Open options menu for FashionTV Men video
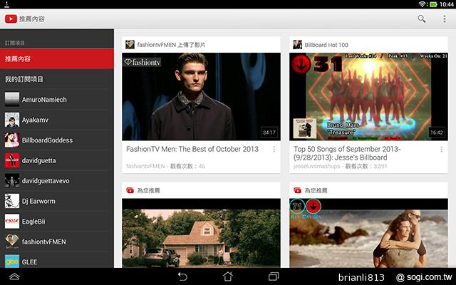 [274, 150]
